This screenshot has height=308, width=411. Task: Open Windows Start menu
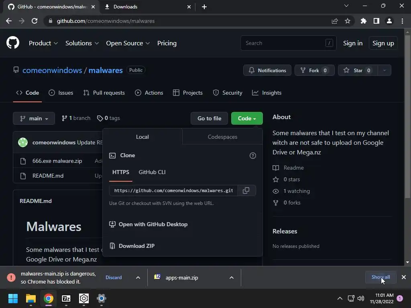[x=13, y=298]
